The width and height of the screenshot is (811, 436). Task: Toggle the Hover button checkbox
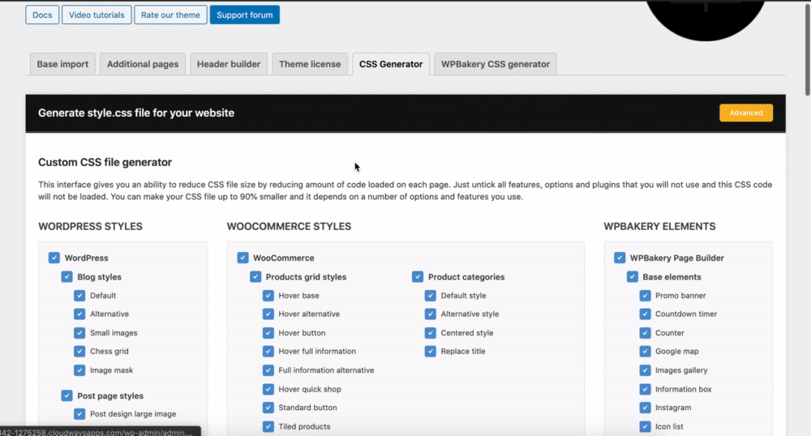268,333
